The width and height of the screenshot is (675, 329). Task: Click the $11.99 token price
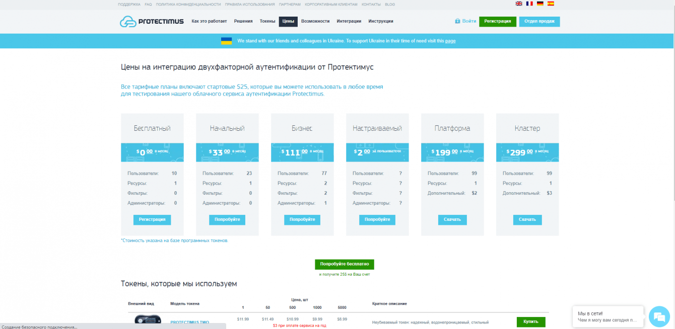point(243,319)
